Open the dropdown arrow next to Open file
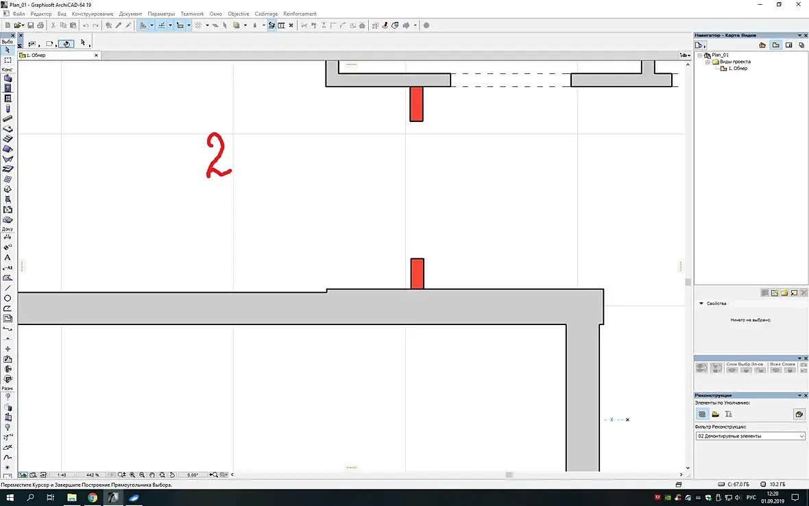Image resolution: width=809 pixels, height=506 pixels. tap(23, 25)
